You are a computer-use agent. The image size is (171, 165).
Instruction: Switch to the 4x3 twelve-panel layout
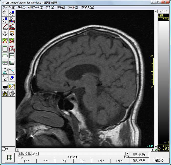click(12, 63)
